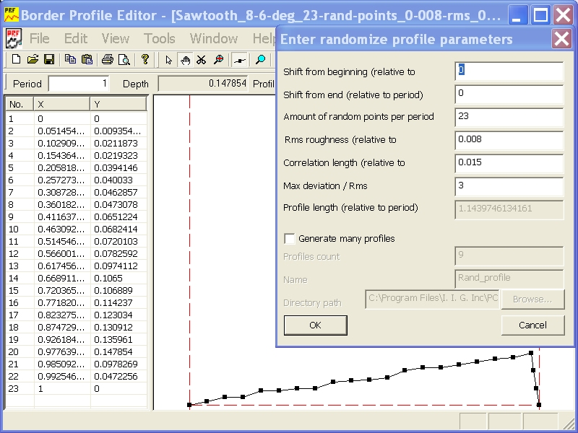Select the arrow pointer tool
Image resolution: width=578 pixels, height=433 pixels.
point(168,60)
